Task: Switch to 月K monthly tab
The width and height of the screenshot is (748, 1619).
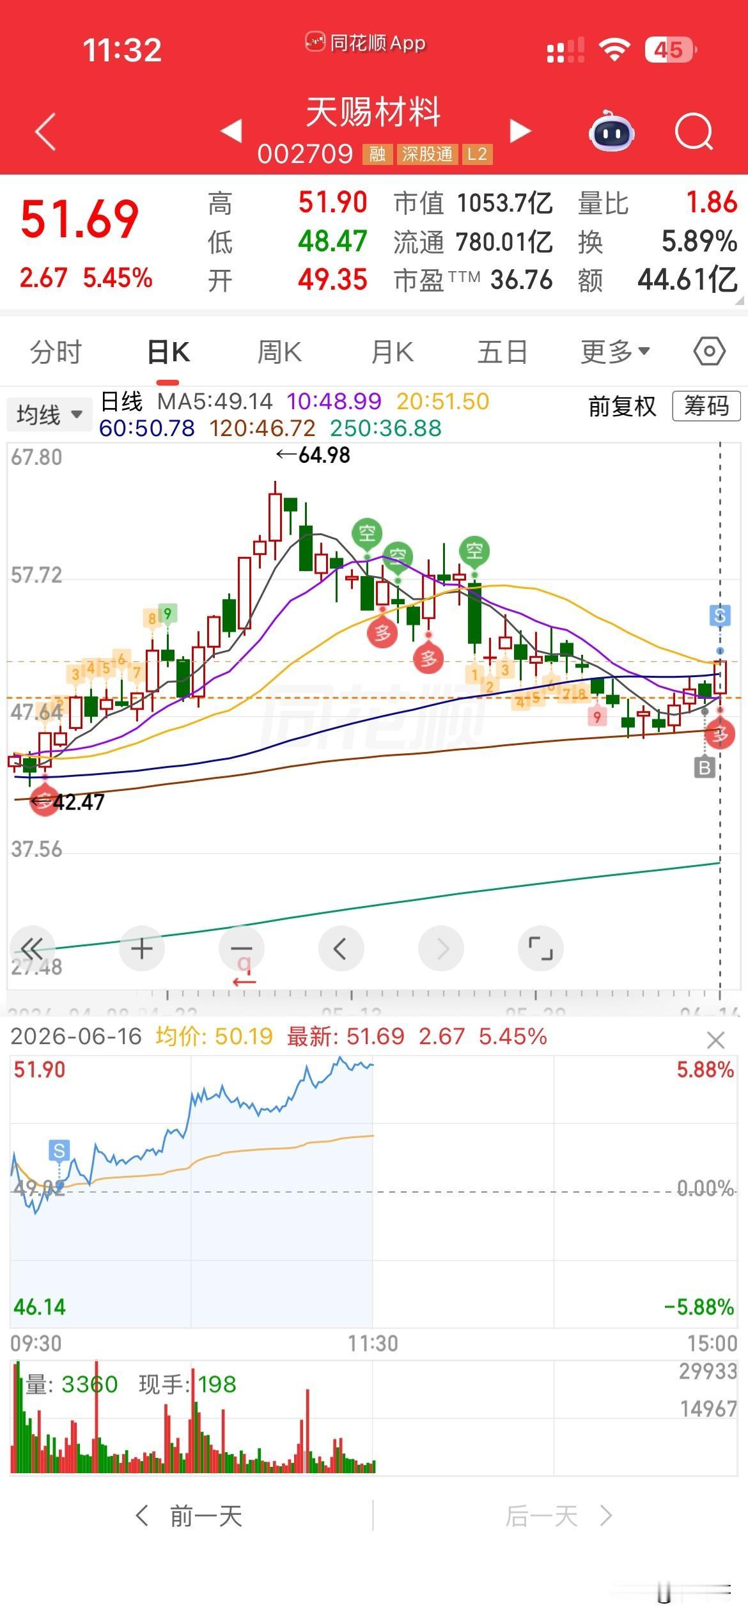Action: point(392,352)
